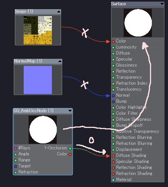The width and height of the screenshot is (168, 187).
Task: Collapse the SG_AmbOccNode (1) node
Action: [70, 111]
